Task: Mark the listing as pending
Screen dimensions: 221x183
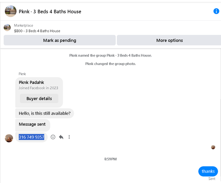Action: coord(60,40)
